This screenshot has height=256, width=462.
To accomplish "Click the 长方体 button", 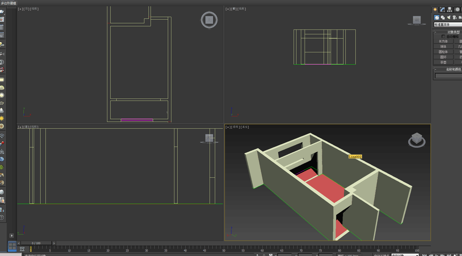I will (x=443, y=42).
